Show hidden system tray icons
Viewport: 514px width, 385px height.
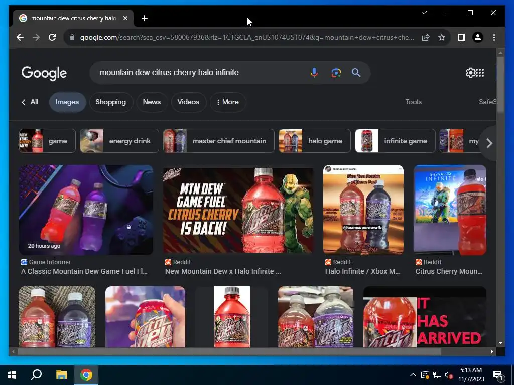[x=413, y=375]
